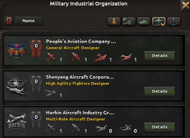Toggle the aircraft filter with checkmark
The height and width of the screenshot is (138, 190).
point(159,21)
